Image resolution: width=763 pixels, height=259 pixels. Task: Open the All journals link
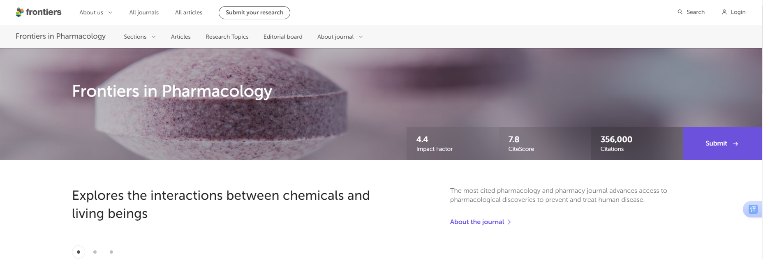144,13
